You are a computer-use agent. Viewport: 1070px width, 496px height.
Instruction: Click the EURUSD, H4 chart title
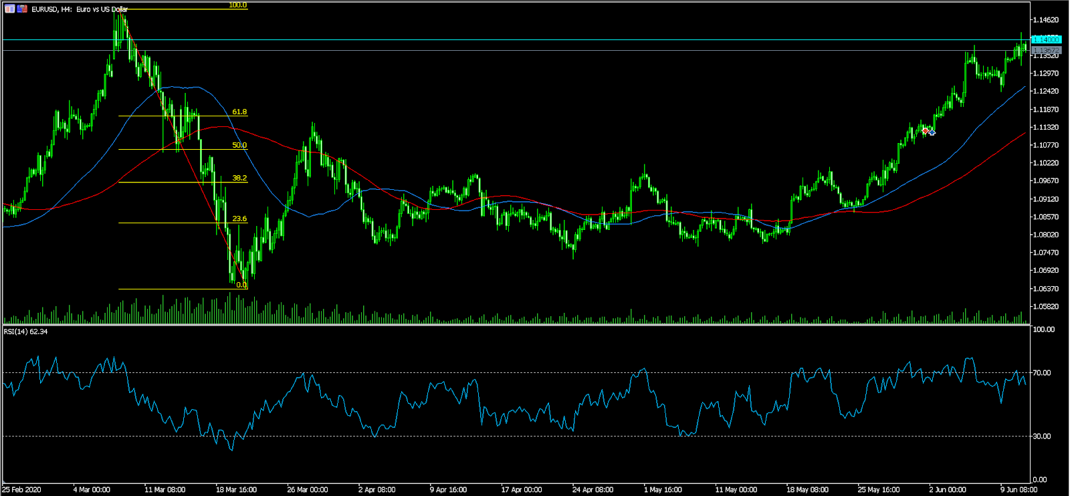coord(80,9)
